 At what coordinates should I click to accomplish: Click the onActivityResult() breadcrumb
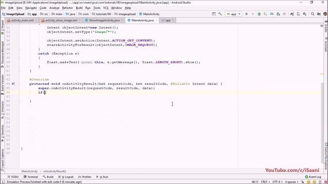coord(55,171)
